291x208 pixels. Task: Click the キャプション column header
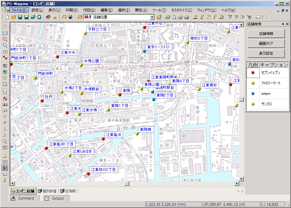[274, 65]
